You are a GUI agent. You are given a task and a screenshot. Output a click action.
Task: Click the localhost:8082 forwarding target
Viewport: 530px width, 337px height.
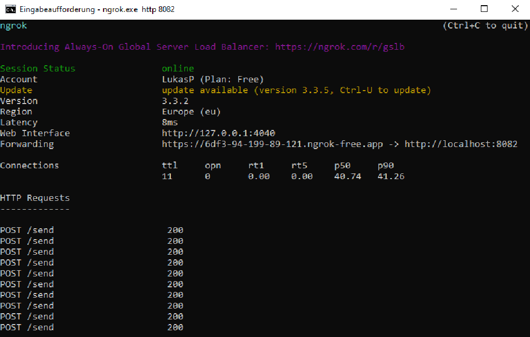click(x=461, y=143)
